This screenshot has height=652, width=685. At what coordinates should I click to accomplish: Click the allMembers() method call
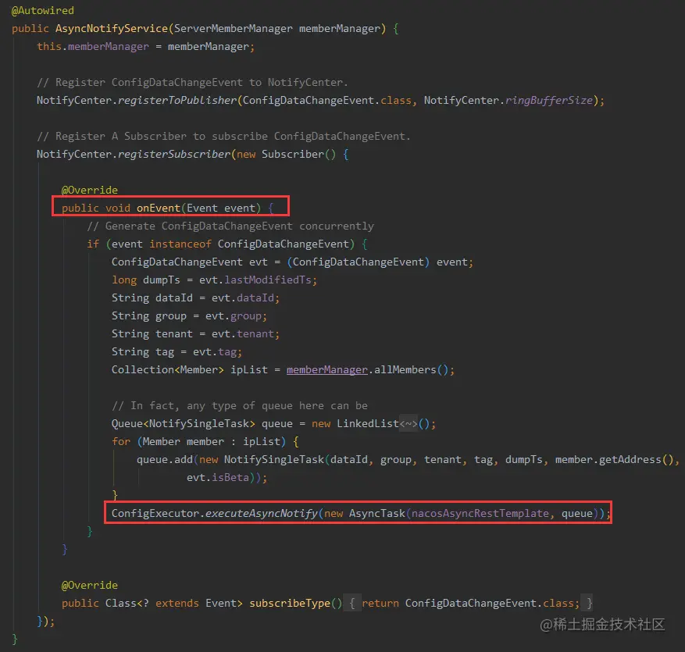coord(411,370)
